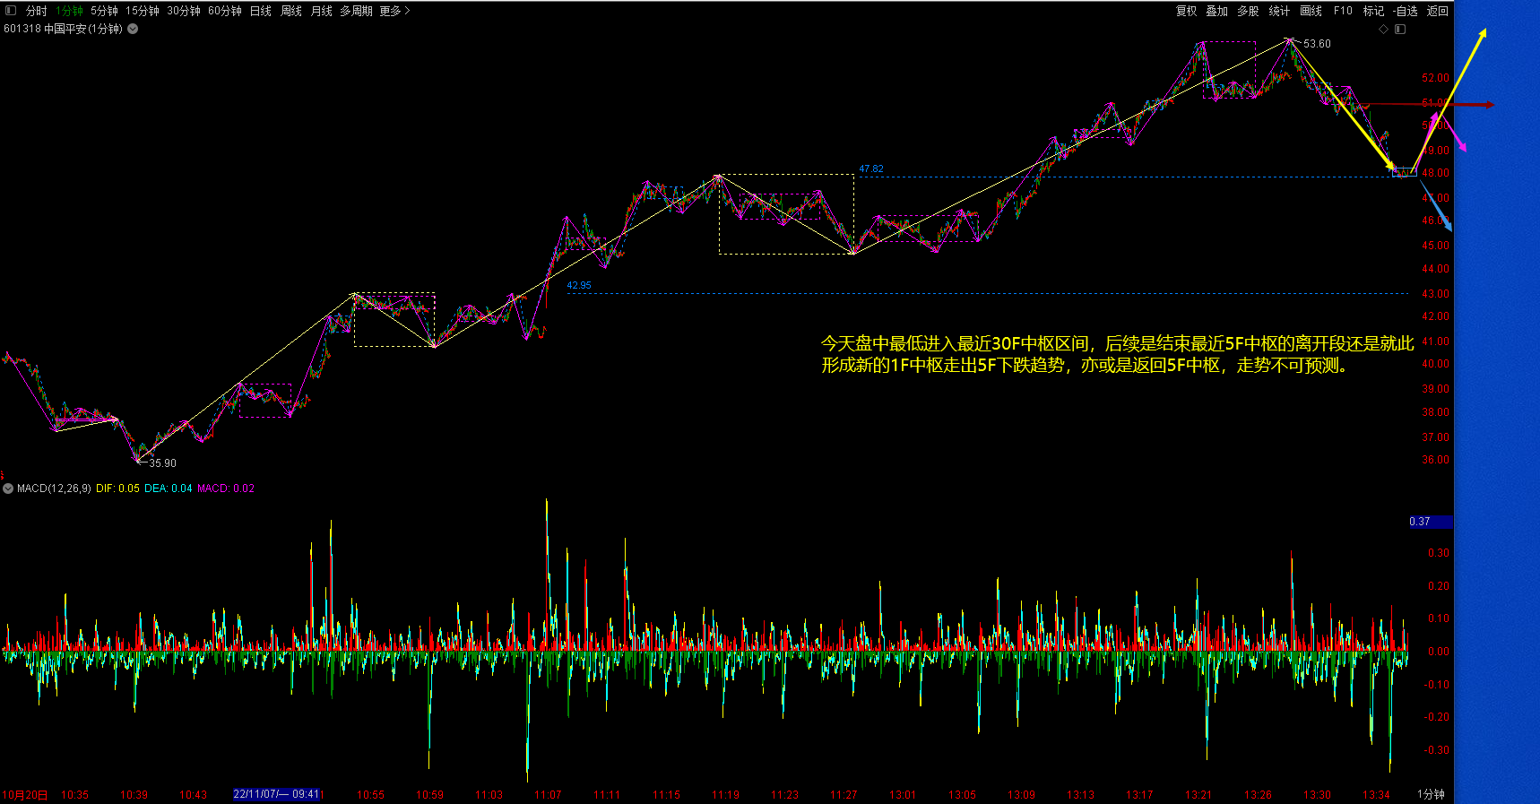Open the 画线 drawing tools
Viewport: 1540px width, 804px height.
[x=1311, y=11]
